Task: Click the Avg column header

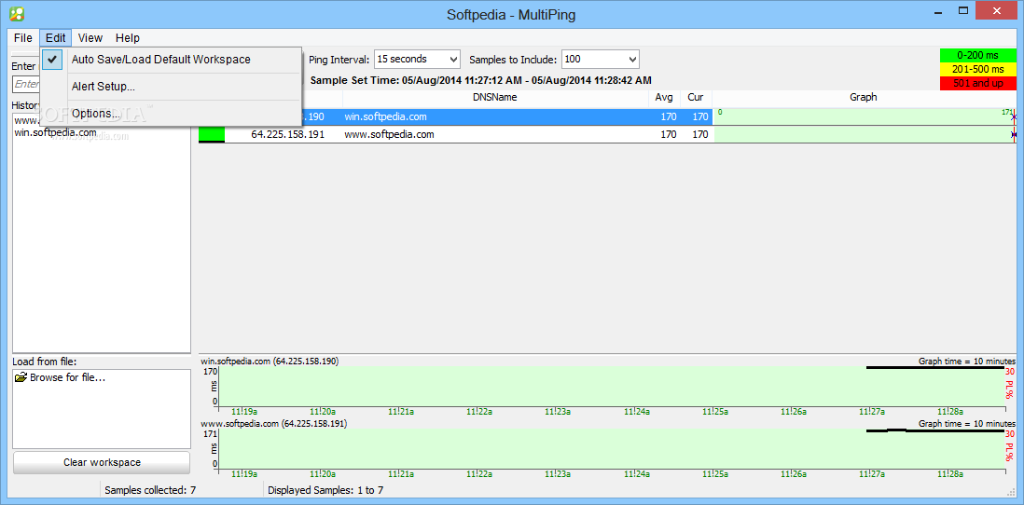Action: point(664,97)
